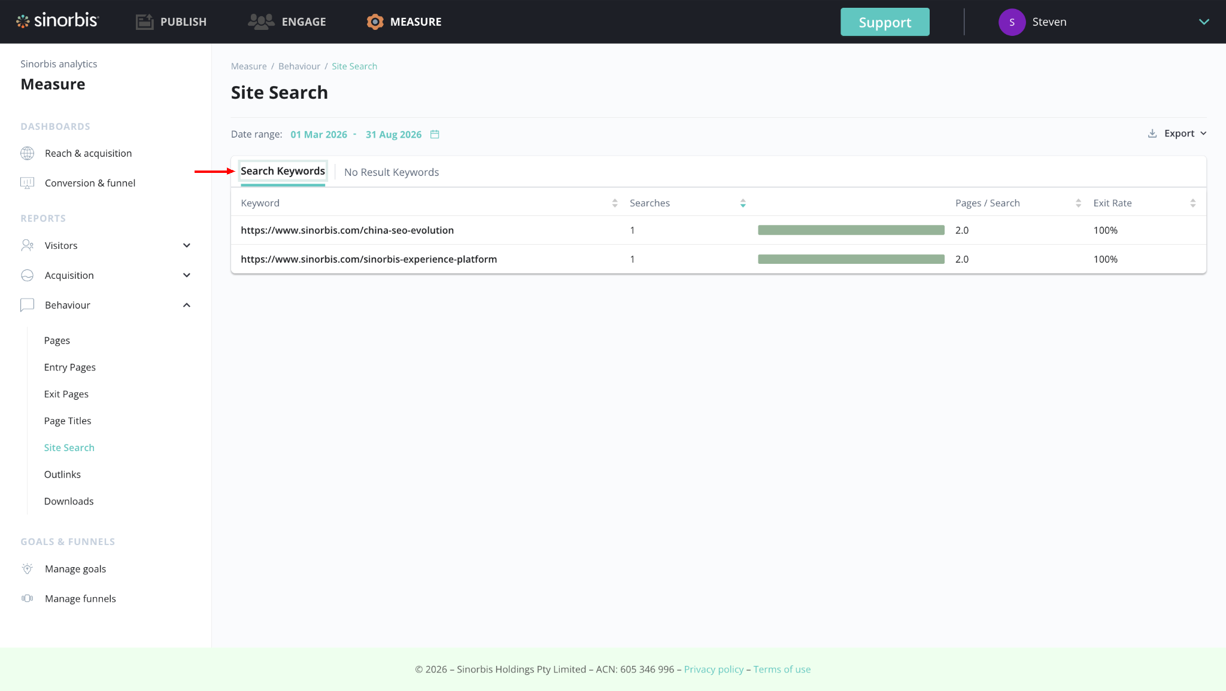
Task: Click the Acquisition icon in sidebar
Action: point(28,275)
